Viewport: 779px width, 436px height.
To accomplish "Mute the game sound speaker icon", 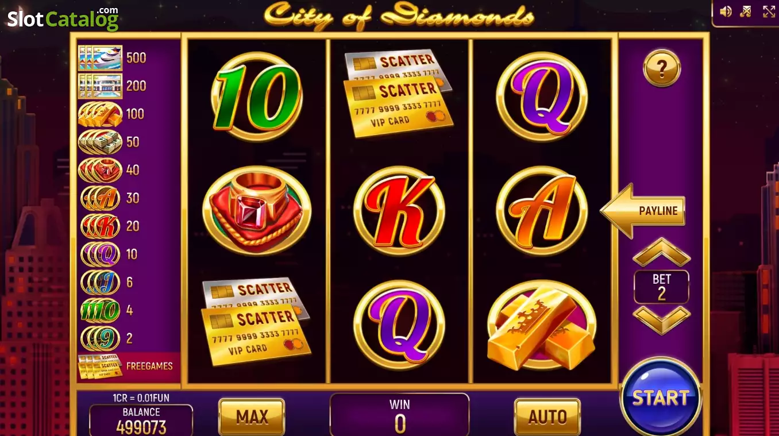I will pos(726,11).
